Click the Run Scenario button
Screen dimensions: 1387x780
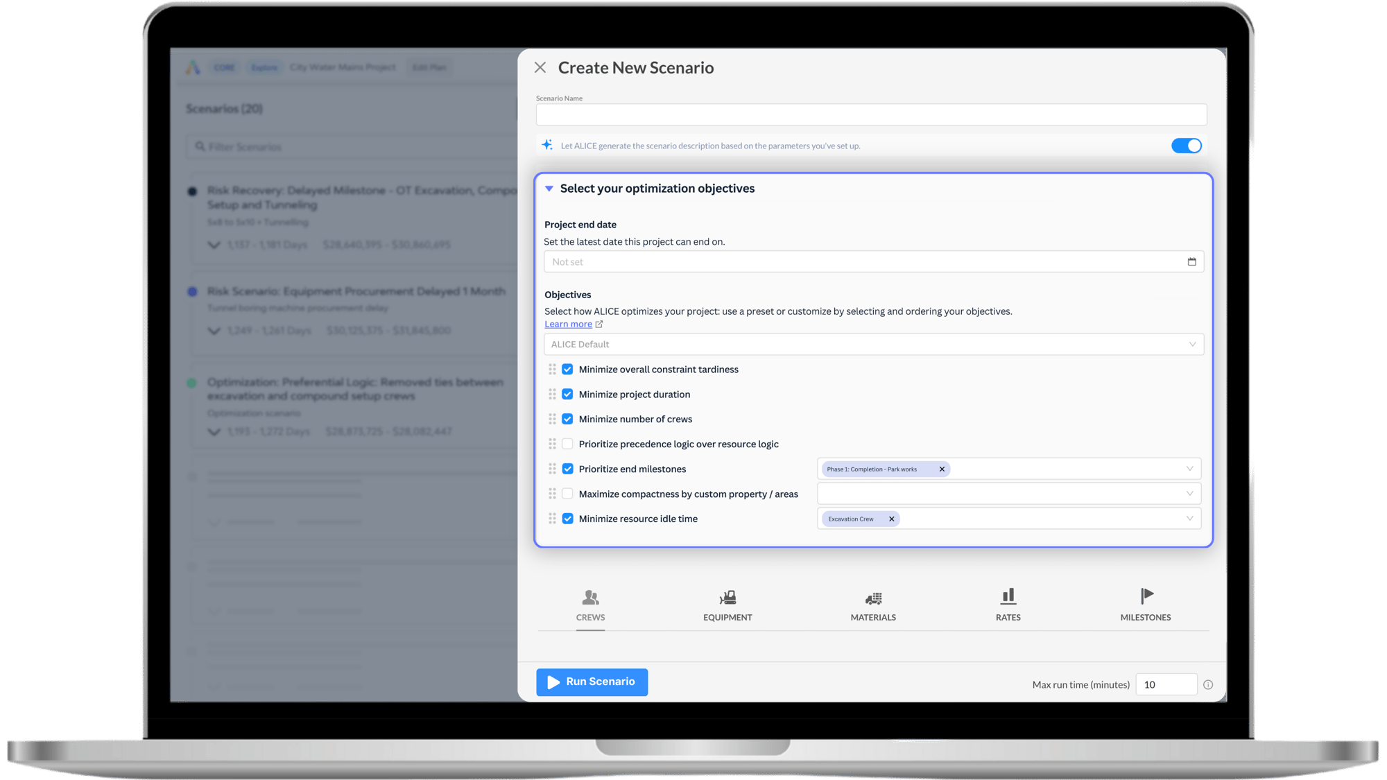(591, 682)
